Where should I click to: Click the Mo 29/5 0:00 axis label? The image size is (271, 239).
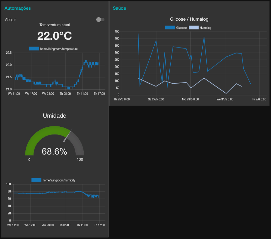pyautogui.click(x=190, y=99)
